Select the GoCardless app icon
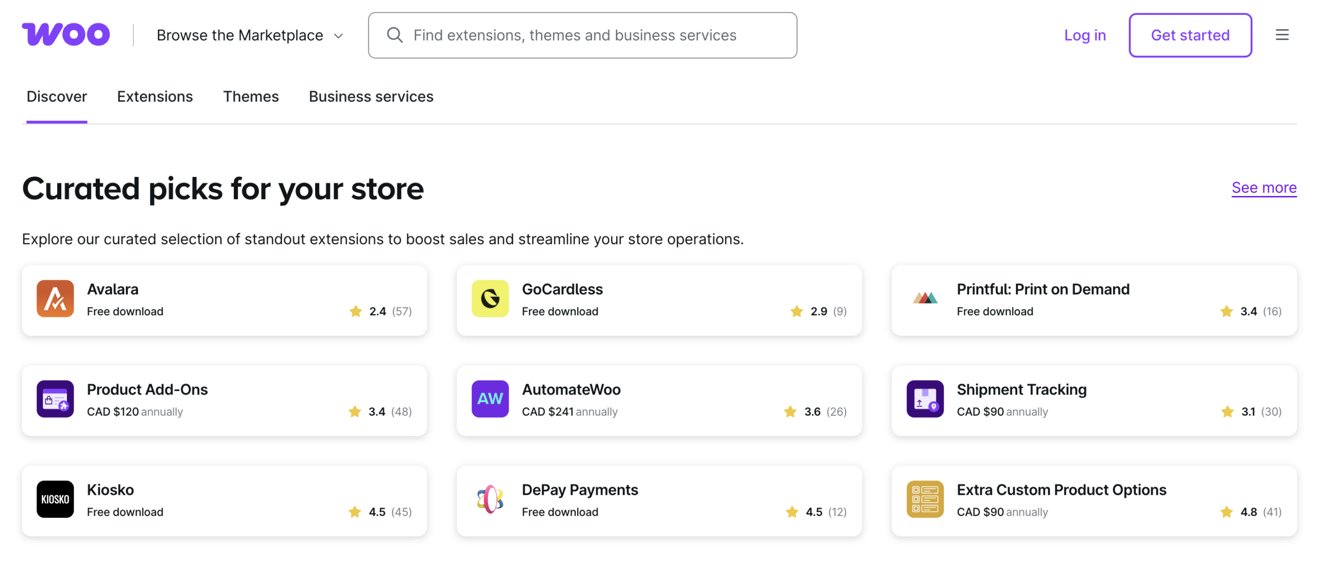This screenshot has width=1318, height=574. [x=490, y=299]
